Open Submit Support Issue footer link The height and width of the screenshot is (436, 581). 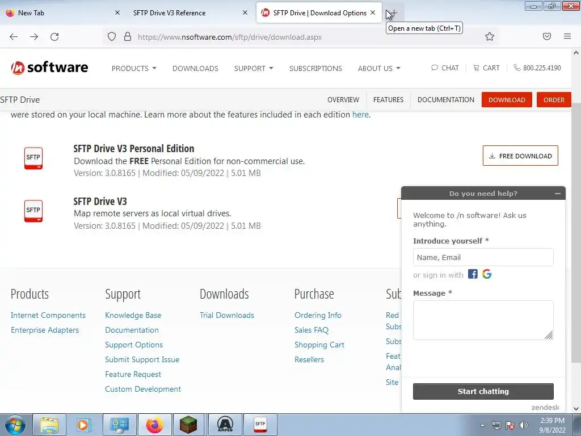pyautogui.click(x=142, y=359)
